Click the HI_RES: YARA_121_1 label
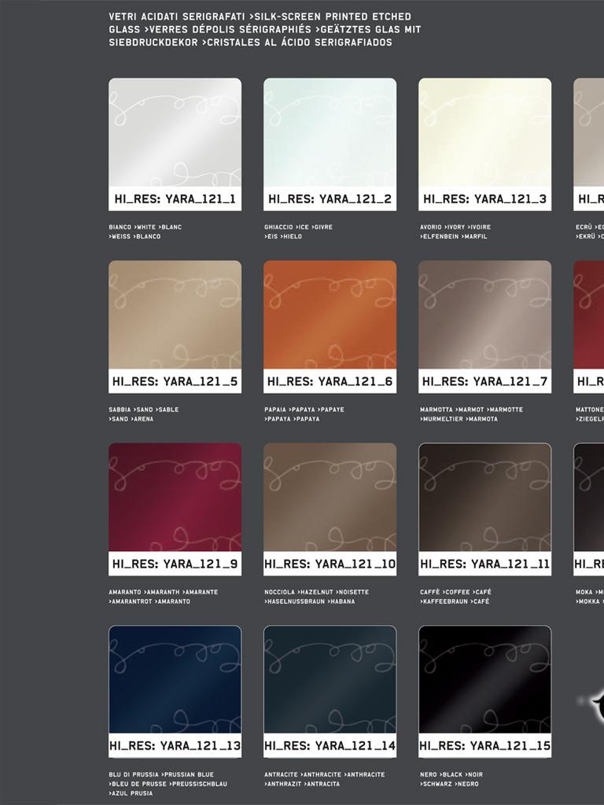Viewport: 604px width, 805px height. [175, 199]
